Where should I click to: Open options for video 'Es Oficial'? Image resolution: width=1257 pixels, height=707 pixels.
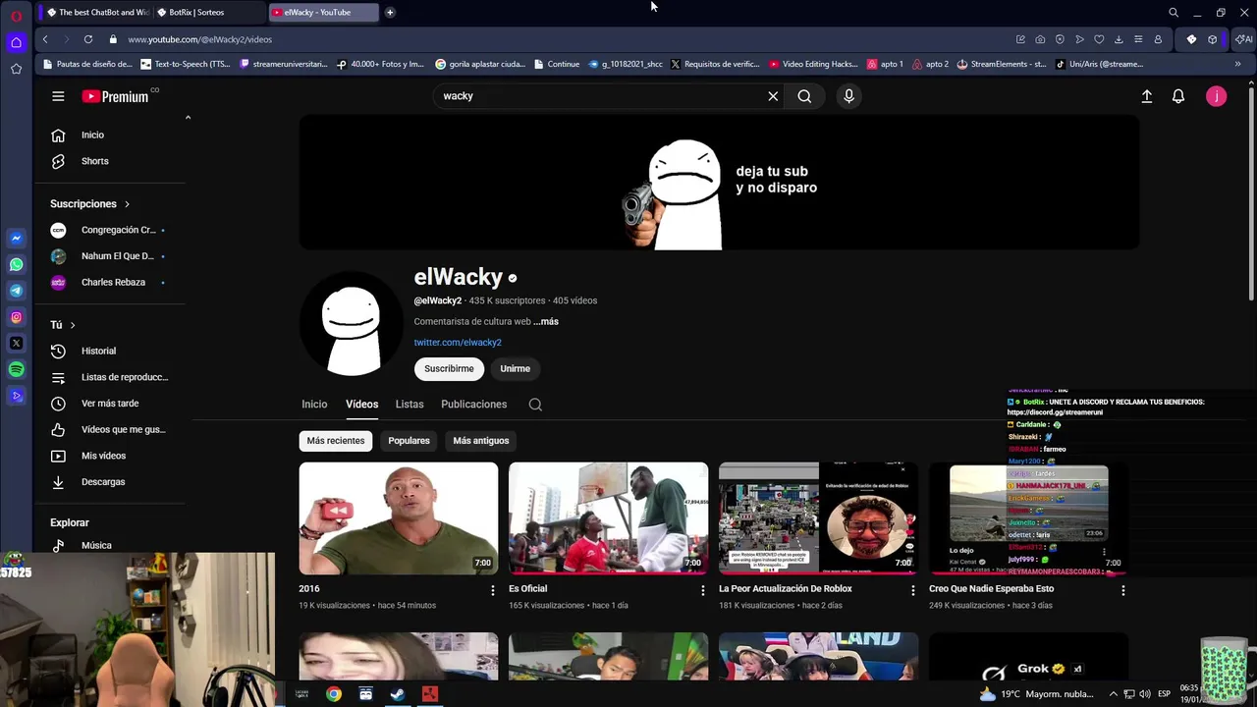coord(702,590)
